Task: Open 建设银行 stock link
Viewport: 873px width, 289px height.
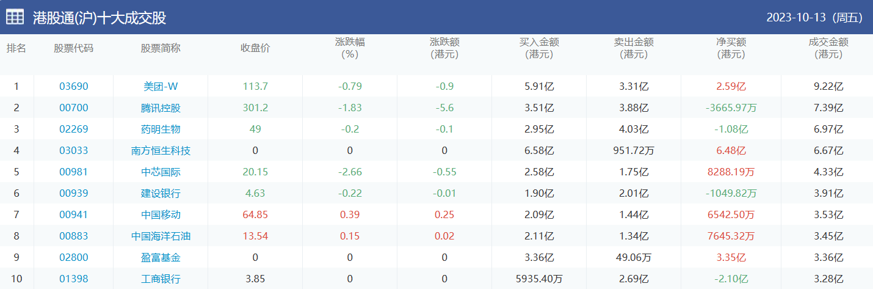Action: point(161,194)
